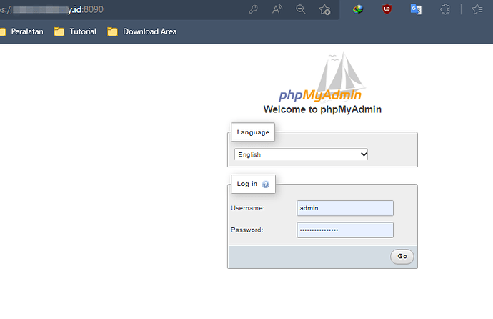This screenshot has height=319, width=493.
Task: Click the Log in legend text
Action: 247,184
